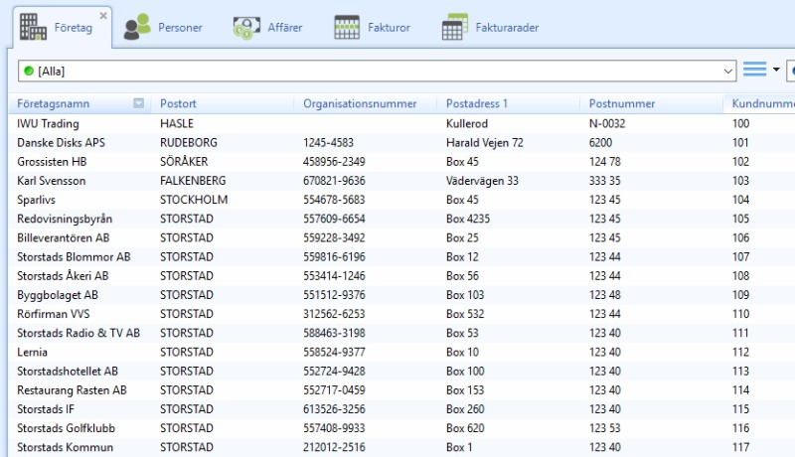Click the 333 35 postnummer cell
The width and height of the screenshot is (795, 457).
tap(605, 181)
